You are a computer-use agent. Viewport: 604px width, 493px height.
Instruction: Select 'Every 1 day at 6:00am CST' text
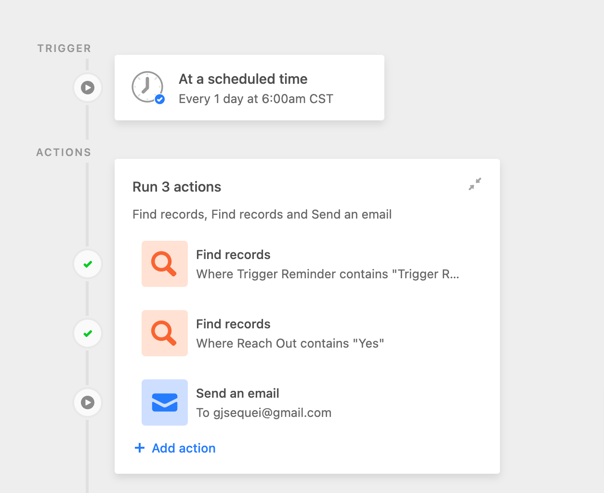(256, 99)
